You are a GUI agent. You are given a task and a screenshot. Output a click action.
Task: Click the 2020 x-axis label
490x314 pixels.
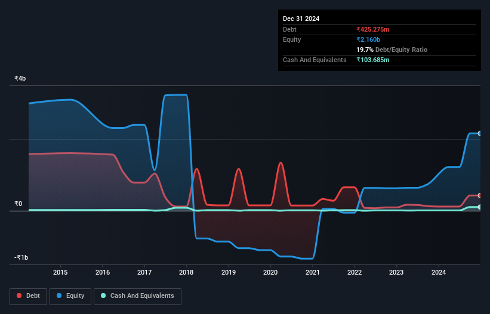tap(270, 272)
